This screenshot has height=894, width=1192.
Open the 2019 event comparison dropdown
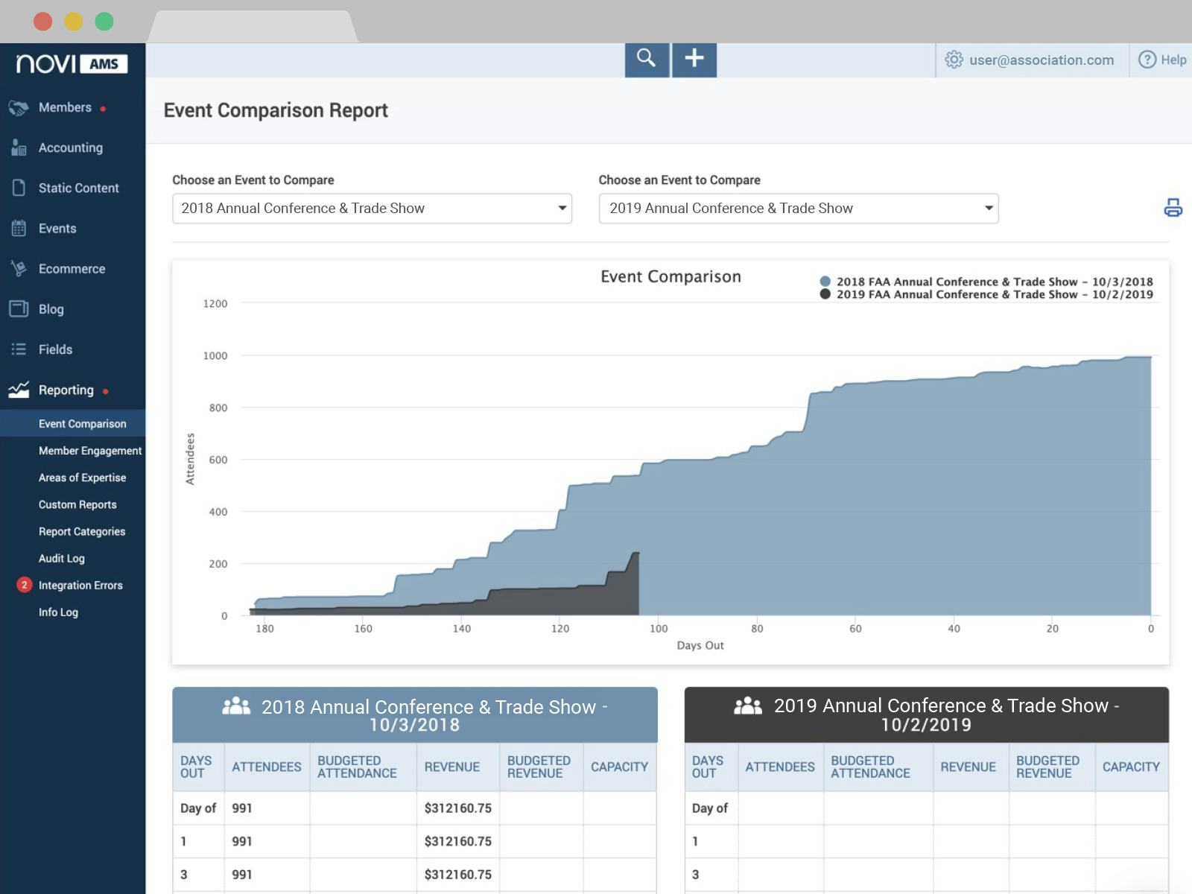(798, 209)
